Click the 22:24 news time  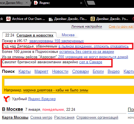(x=10, y=35)
